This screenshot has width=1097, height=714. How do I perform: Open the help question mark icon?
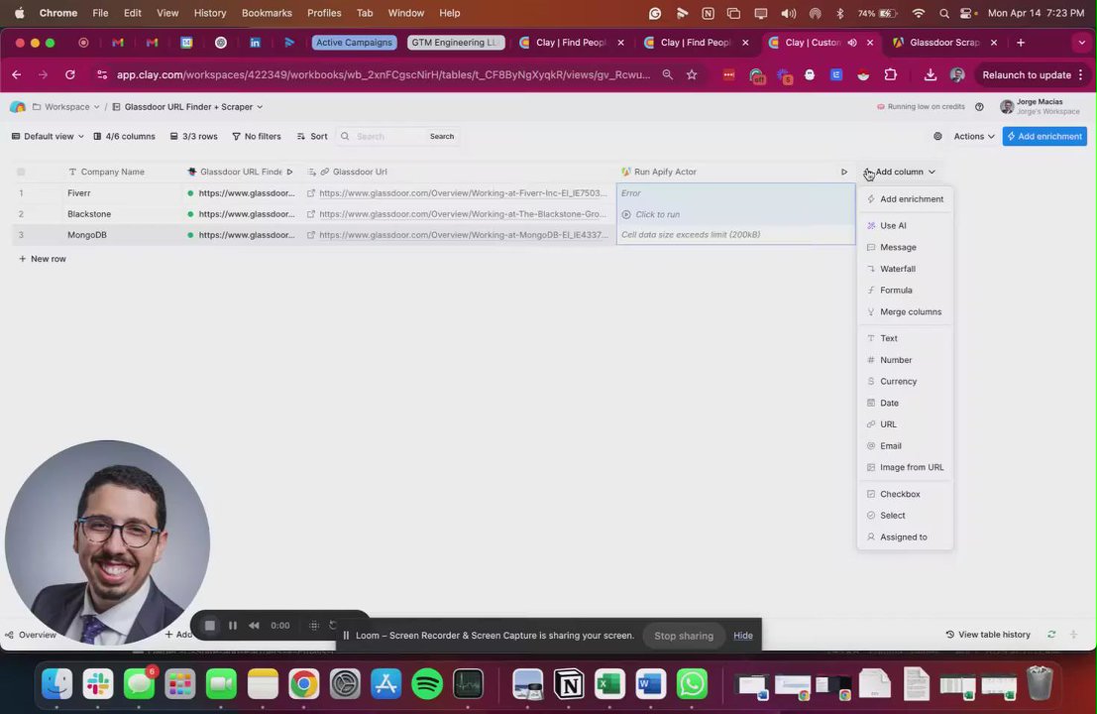point(979,107)
